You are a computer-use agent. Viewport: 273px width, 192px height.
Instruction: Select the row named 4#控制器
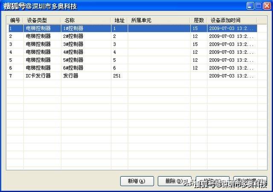[133, 52]
